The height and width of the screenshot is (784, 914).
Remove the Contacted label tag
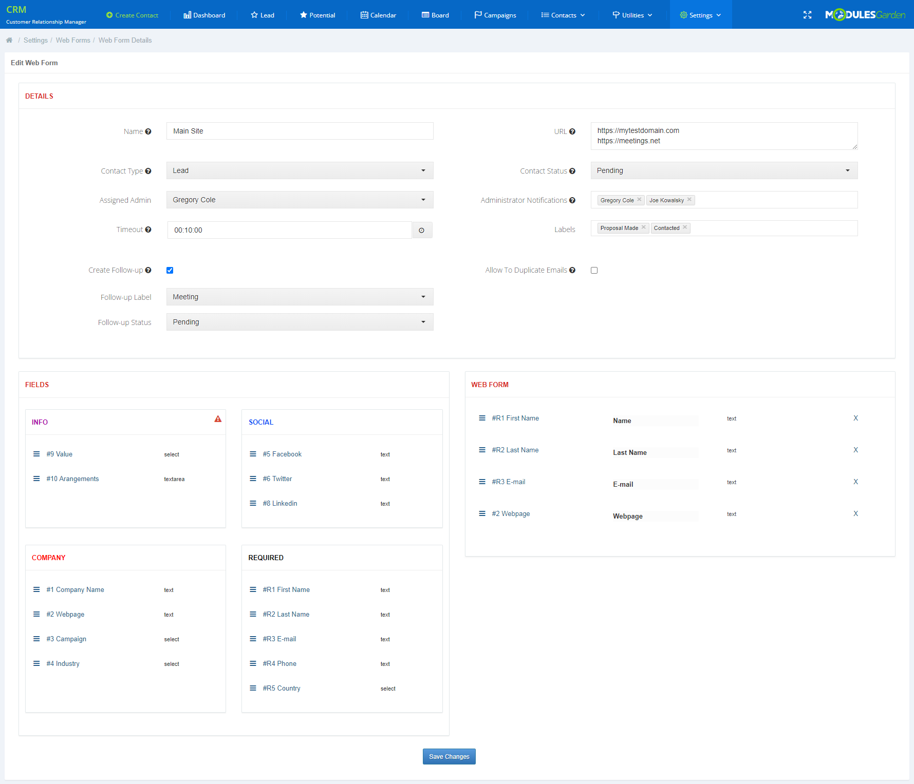[x=685, y=227]
